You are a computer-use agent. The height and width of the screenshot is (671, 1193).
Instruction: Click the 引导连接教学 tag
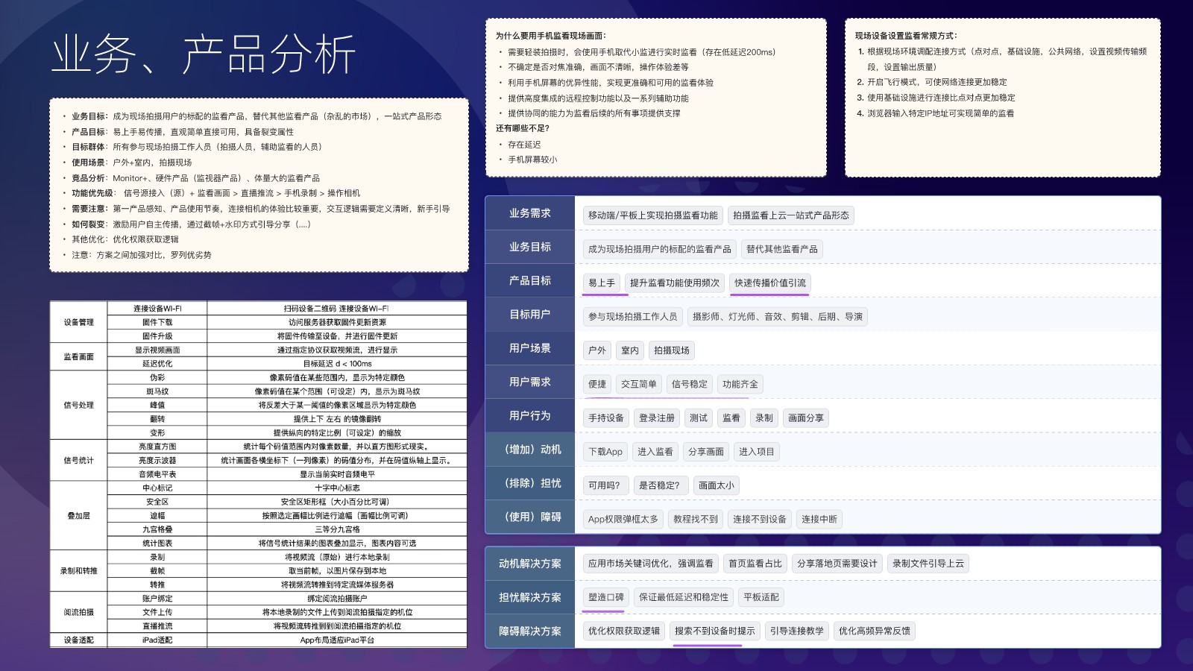tap(797, 631)
